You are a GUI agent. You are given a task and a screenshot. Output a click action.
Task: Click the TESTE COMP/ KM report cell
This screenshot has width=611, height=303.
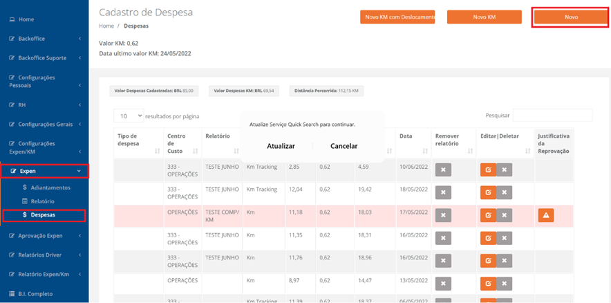(222, 216)
